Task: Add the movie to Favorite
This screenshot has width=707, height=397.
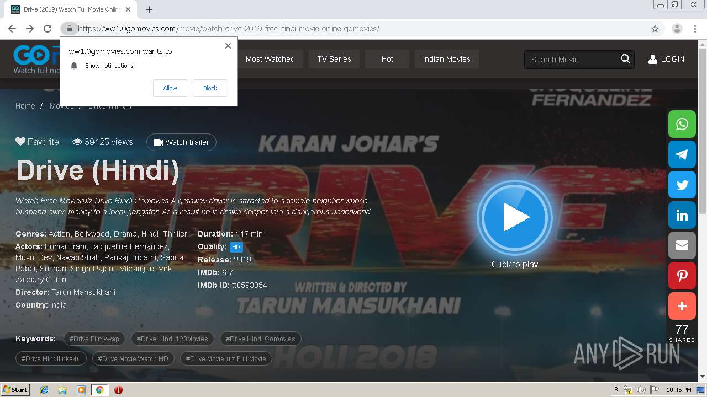Action: 37,142
